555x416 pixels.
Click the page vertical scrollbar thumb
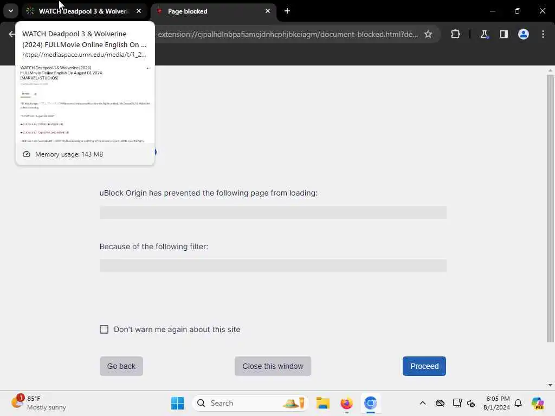[x=550, y=208]
